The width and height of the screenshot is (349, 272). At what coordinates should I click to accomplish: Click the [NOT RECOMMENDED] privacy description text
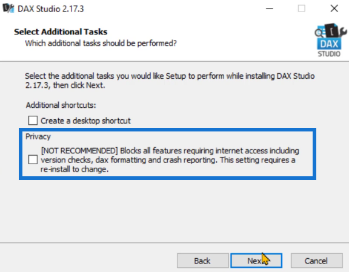(170, 160)
